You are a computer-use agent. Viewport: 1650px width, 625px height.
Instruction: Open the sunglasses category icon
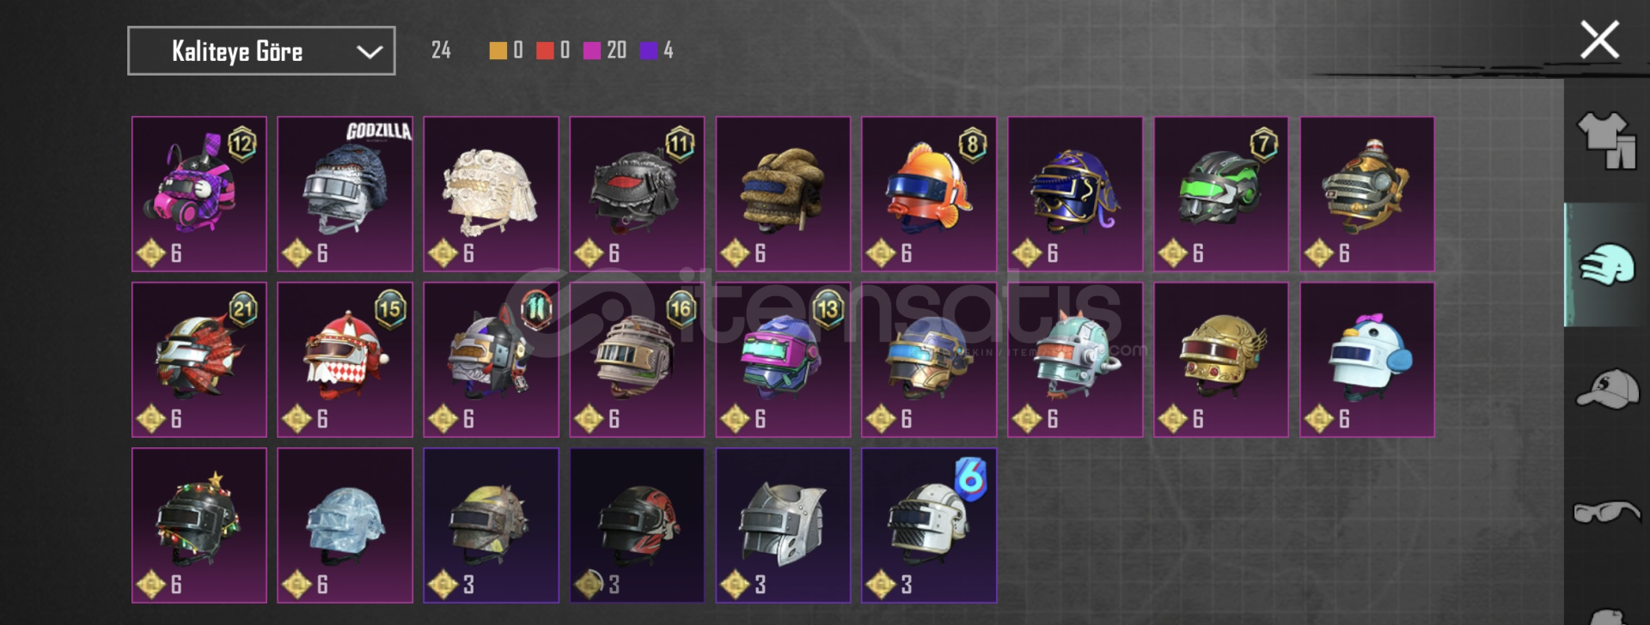[1606, 512]
